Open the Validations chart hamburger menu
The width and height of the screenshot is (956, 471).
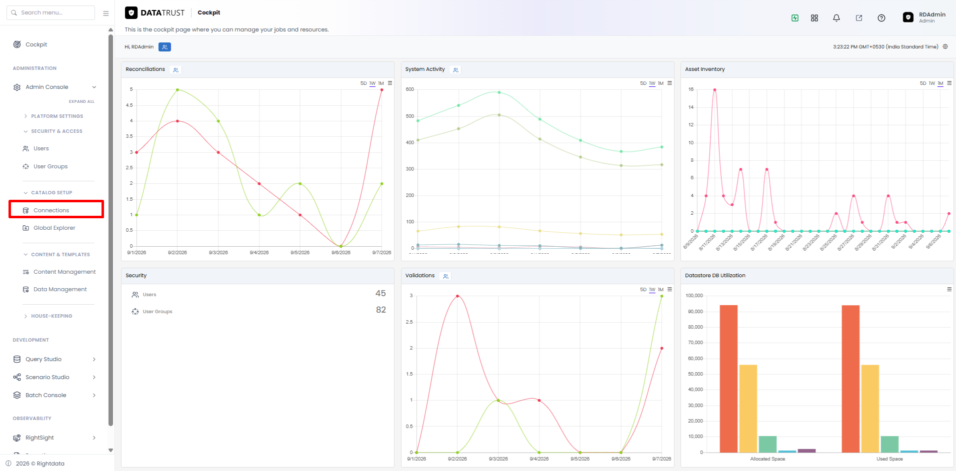[x=669, y=289]
